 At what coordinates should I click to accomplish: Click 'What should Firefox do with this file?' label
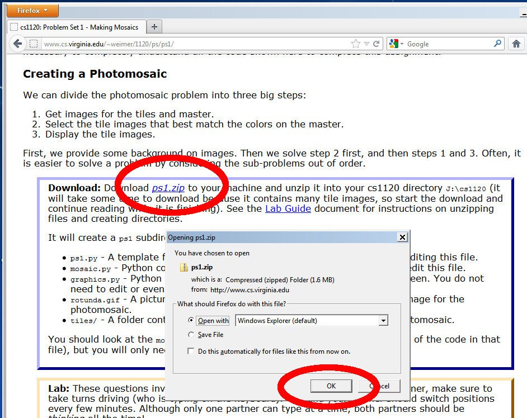pyautogui.click(x=232, y=304)
